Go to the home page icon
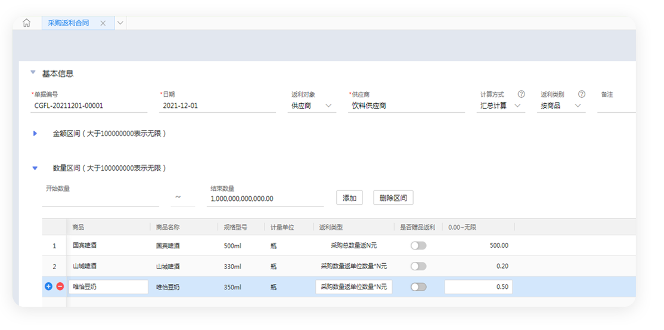 (x=27, y=23)
